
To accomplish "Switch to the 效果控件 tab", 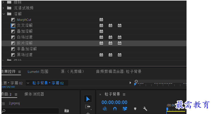I will coord(9,72).
